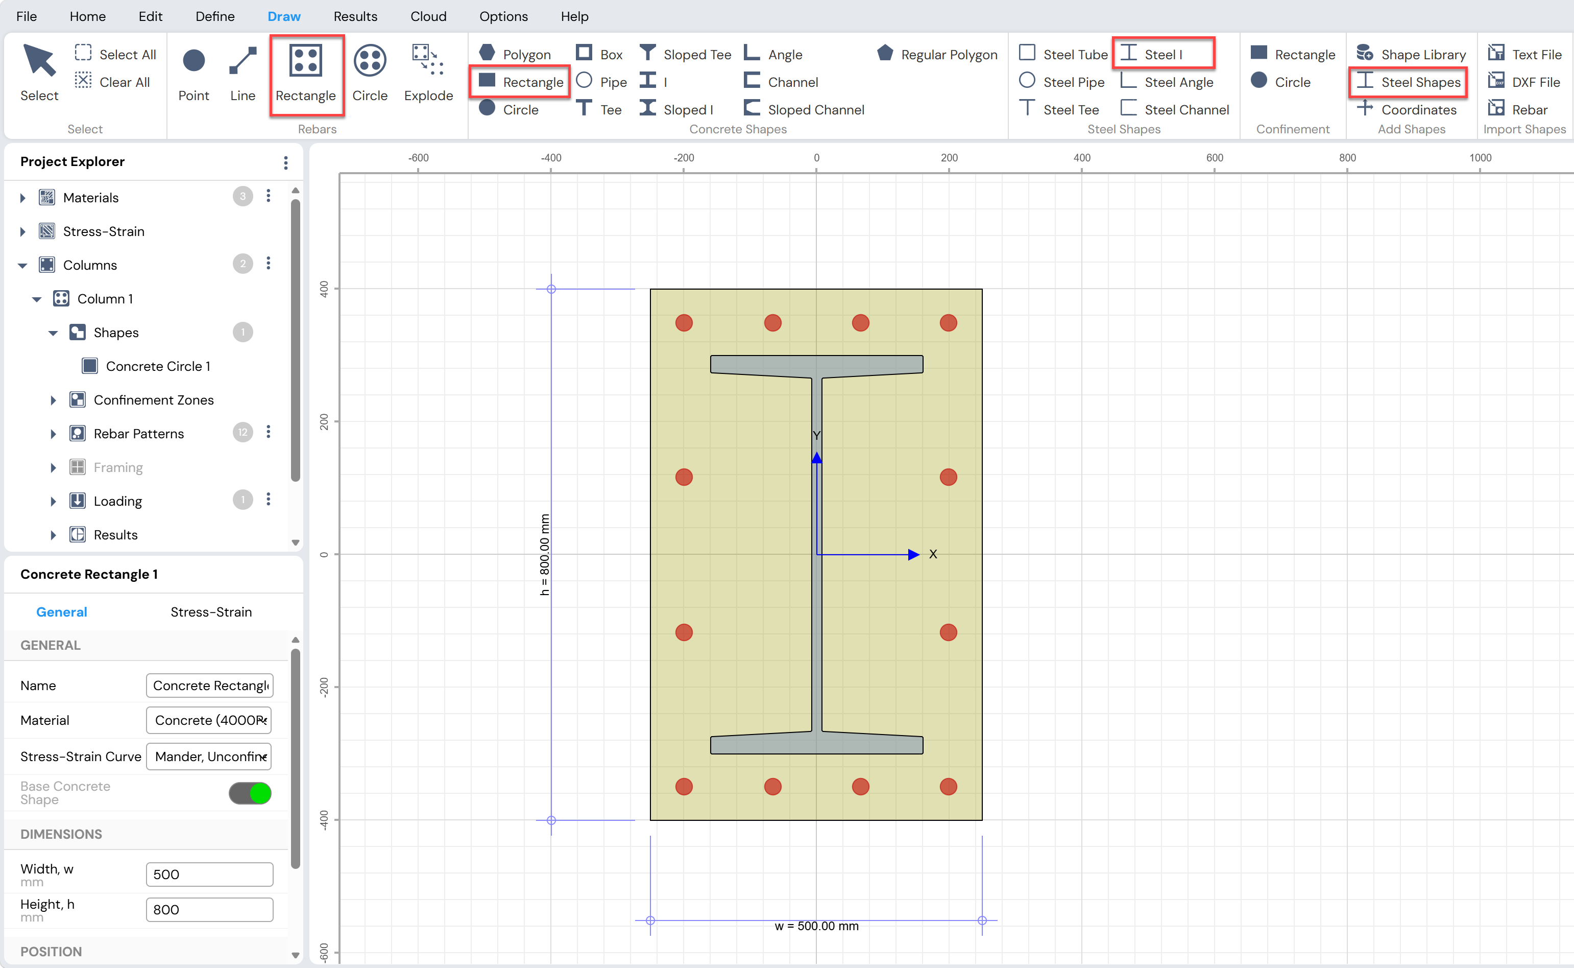Select the Sloped Tee shape
1574x968 pixels.
pyautogui.click(x=685, y=55)
